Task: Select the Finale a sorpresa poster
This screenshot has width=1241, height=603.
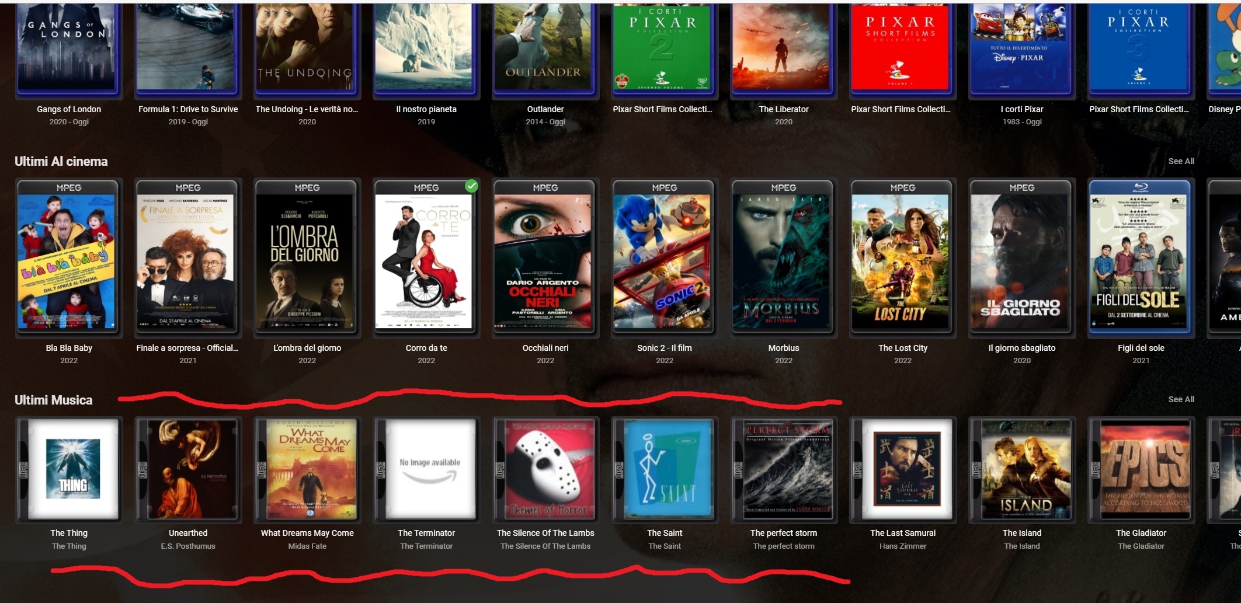Action: tap(188, 257)
